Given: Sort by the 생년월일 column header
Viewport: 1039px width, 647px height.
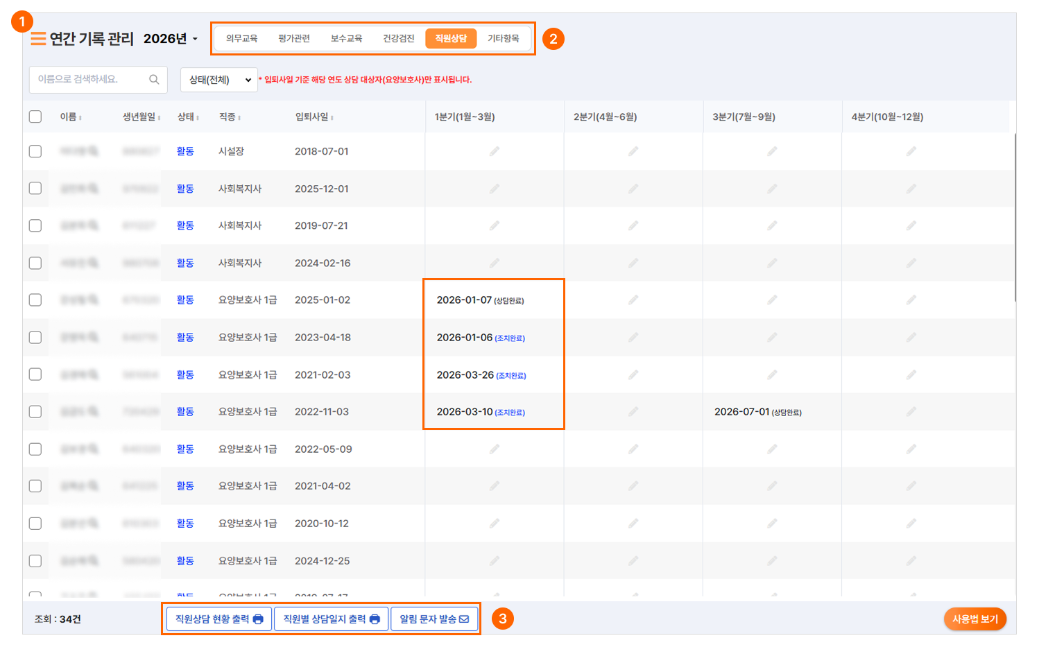Looking at the screenshot, I should 141,117.
